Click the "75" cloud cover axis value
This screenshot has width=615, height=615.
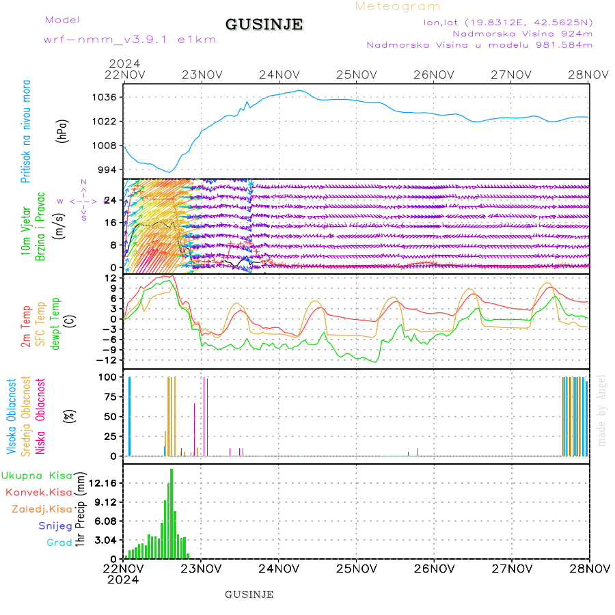pos(111,397)
